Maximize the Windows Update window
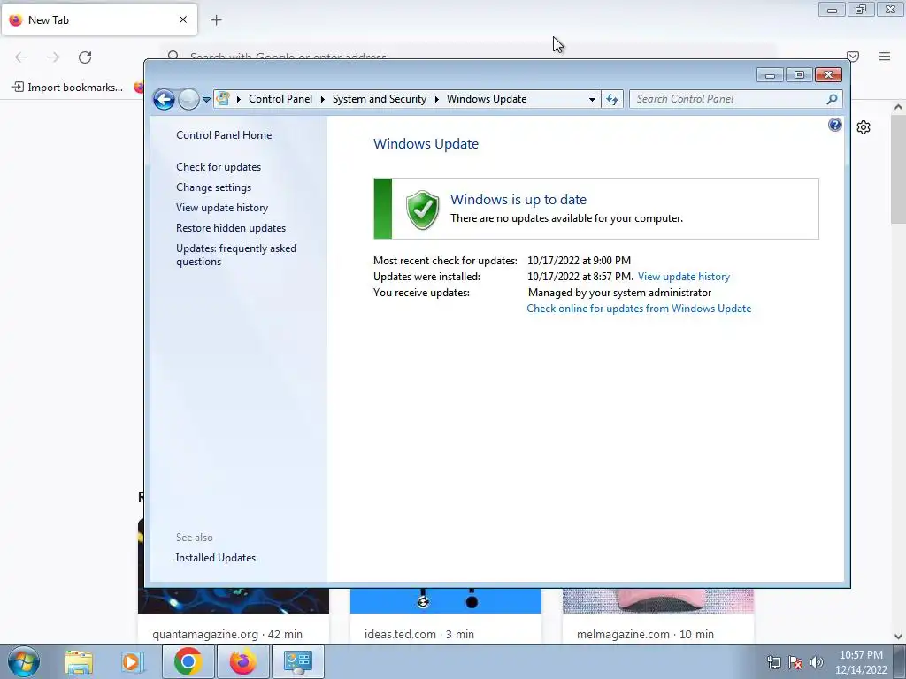Viewport: 906px width, 679px height. (x=799, y=75)
